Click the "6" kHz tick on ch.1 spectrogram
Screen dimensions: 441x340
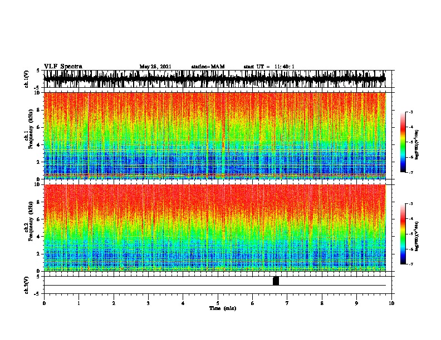39,127
